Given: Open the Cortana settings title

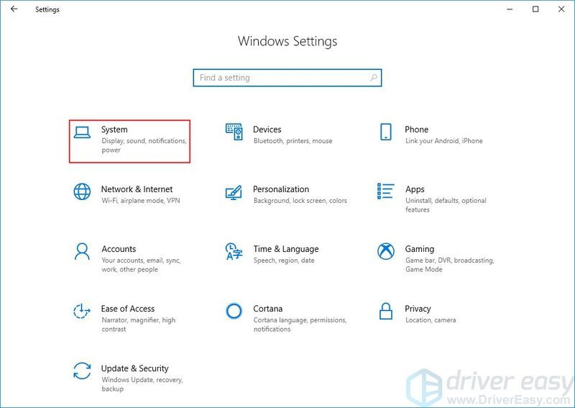Looking at the screenshot, I should click(x=267, y=309).
